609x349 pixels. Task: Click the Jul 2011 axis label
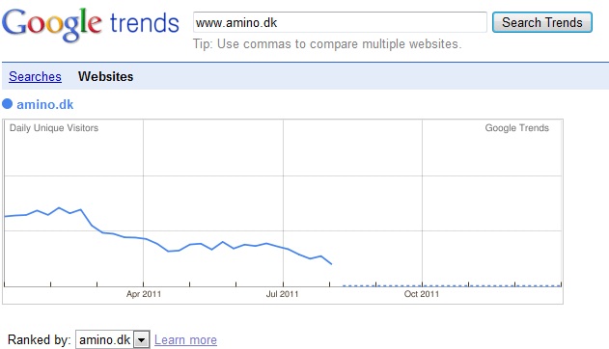point(283,294)
